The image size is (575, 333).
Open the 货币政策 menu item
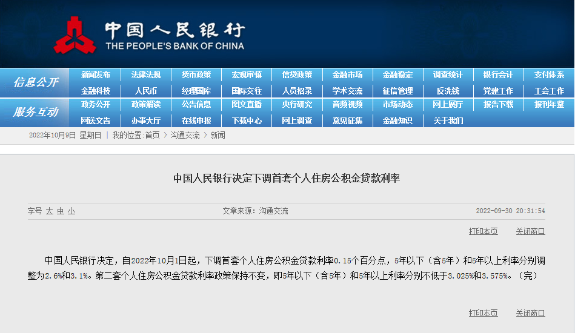[196, 75]
